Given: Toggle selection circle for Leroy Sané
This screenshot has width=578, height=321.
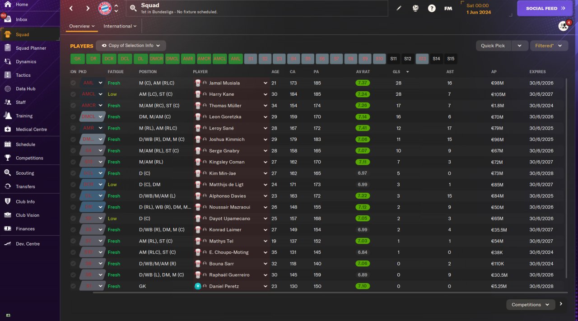Looking at the screenshot, I should pyautogui.click(x=73, y=128).
